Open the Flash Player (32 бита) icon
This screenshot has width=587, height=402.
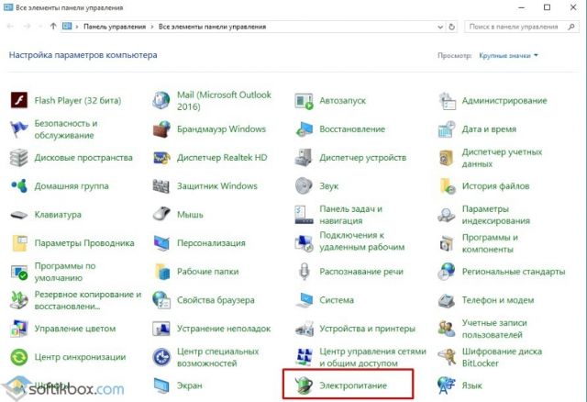pos(18,100)
